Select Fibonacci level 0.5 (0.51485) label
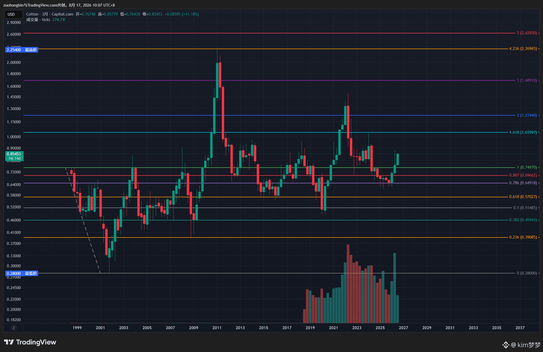This screenshot has width=543, height=352. [x=525, y=208]
